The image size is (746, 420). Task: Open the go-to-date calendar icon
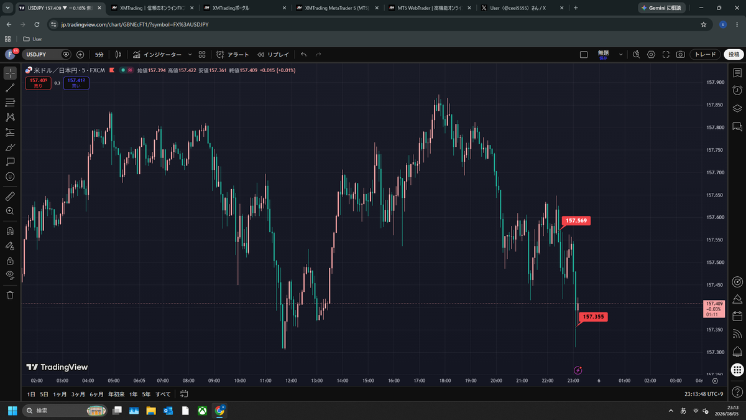click(185, 394)
